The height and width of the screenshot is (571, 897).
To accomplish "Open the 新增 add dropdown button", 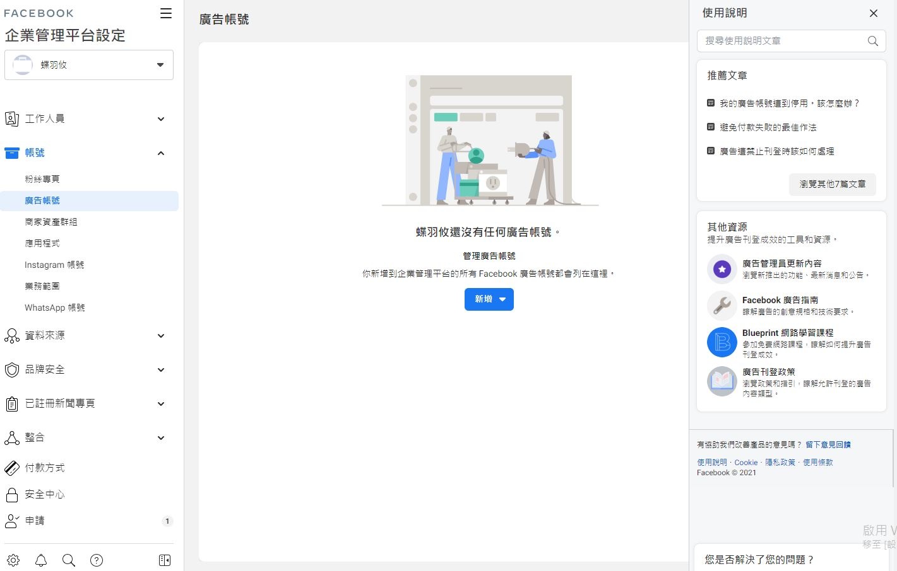I will coord(489,299).
